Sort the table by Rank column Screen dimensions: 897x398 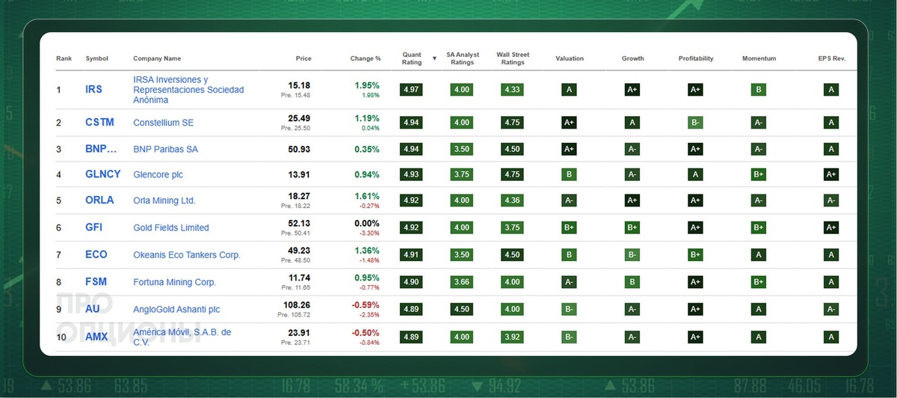point(64,58)
